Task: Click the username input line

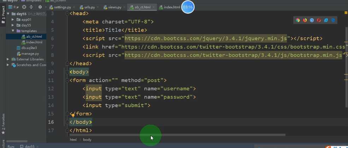Action: (140, 89)
